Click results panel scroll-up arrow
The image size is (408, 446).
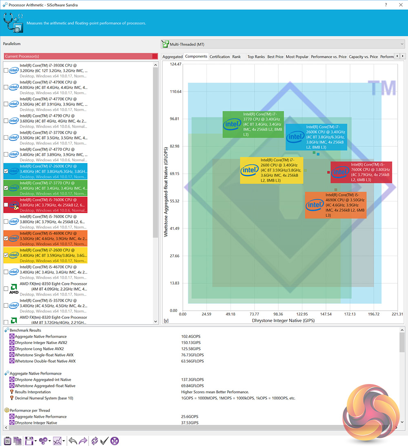tap(402, 330)
